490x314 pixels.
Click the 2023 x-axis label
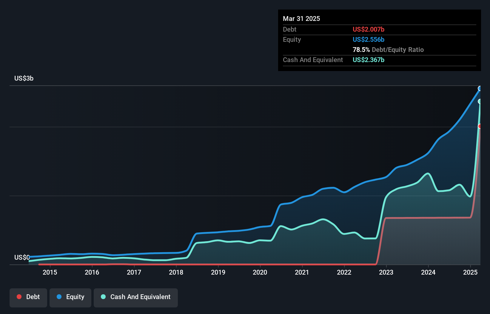(386, 272)
